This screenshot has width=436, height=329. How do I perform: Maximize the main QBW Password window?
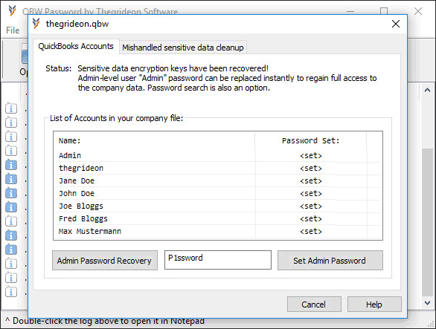point(384,11)
